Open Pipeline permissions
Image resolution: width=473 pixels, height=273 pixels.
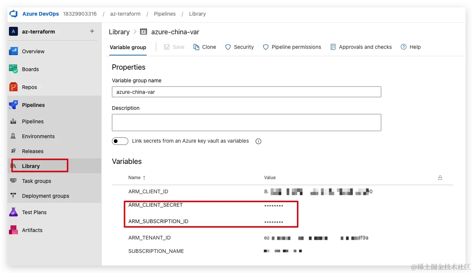point(292,47)
